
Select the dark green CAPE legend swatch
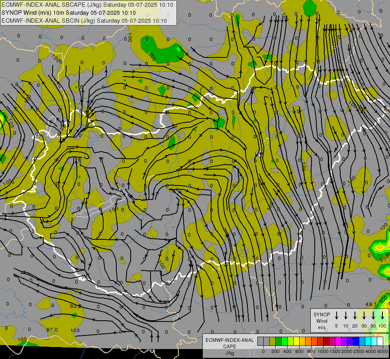[278, 341]
